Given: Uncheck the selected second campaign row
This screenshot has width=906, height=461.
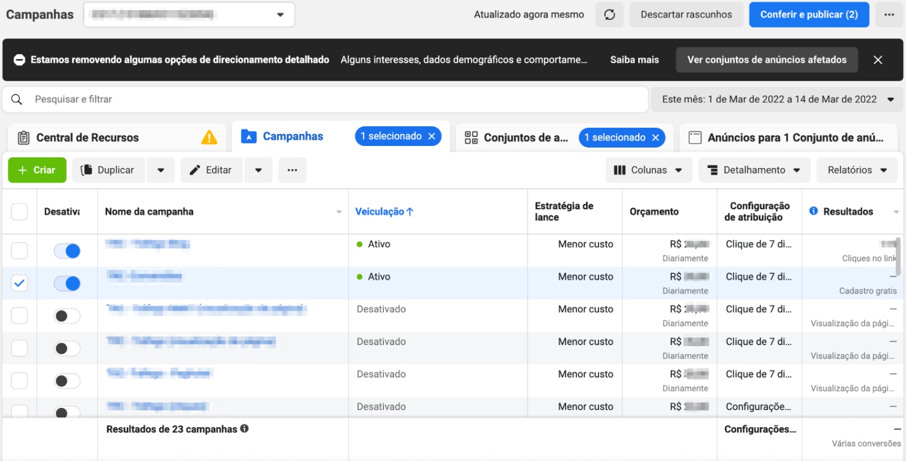Looking at the screenshot, I should click(19, 283).
